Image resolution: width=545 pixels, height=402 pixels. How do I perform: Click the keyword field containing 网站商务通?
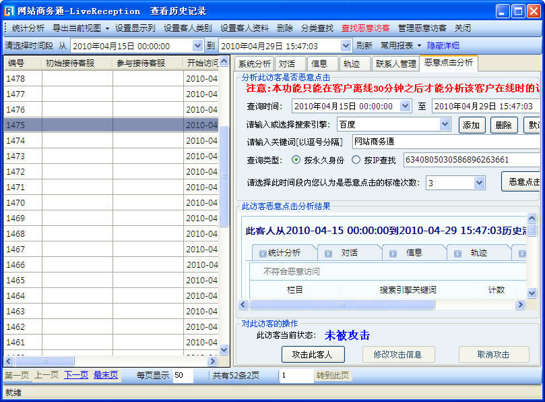pos(446,142)
